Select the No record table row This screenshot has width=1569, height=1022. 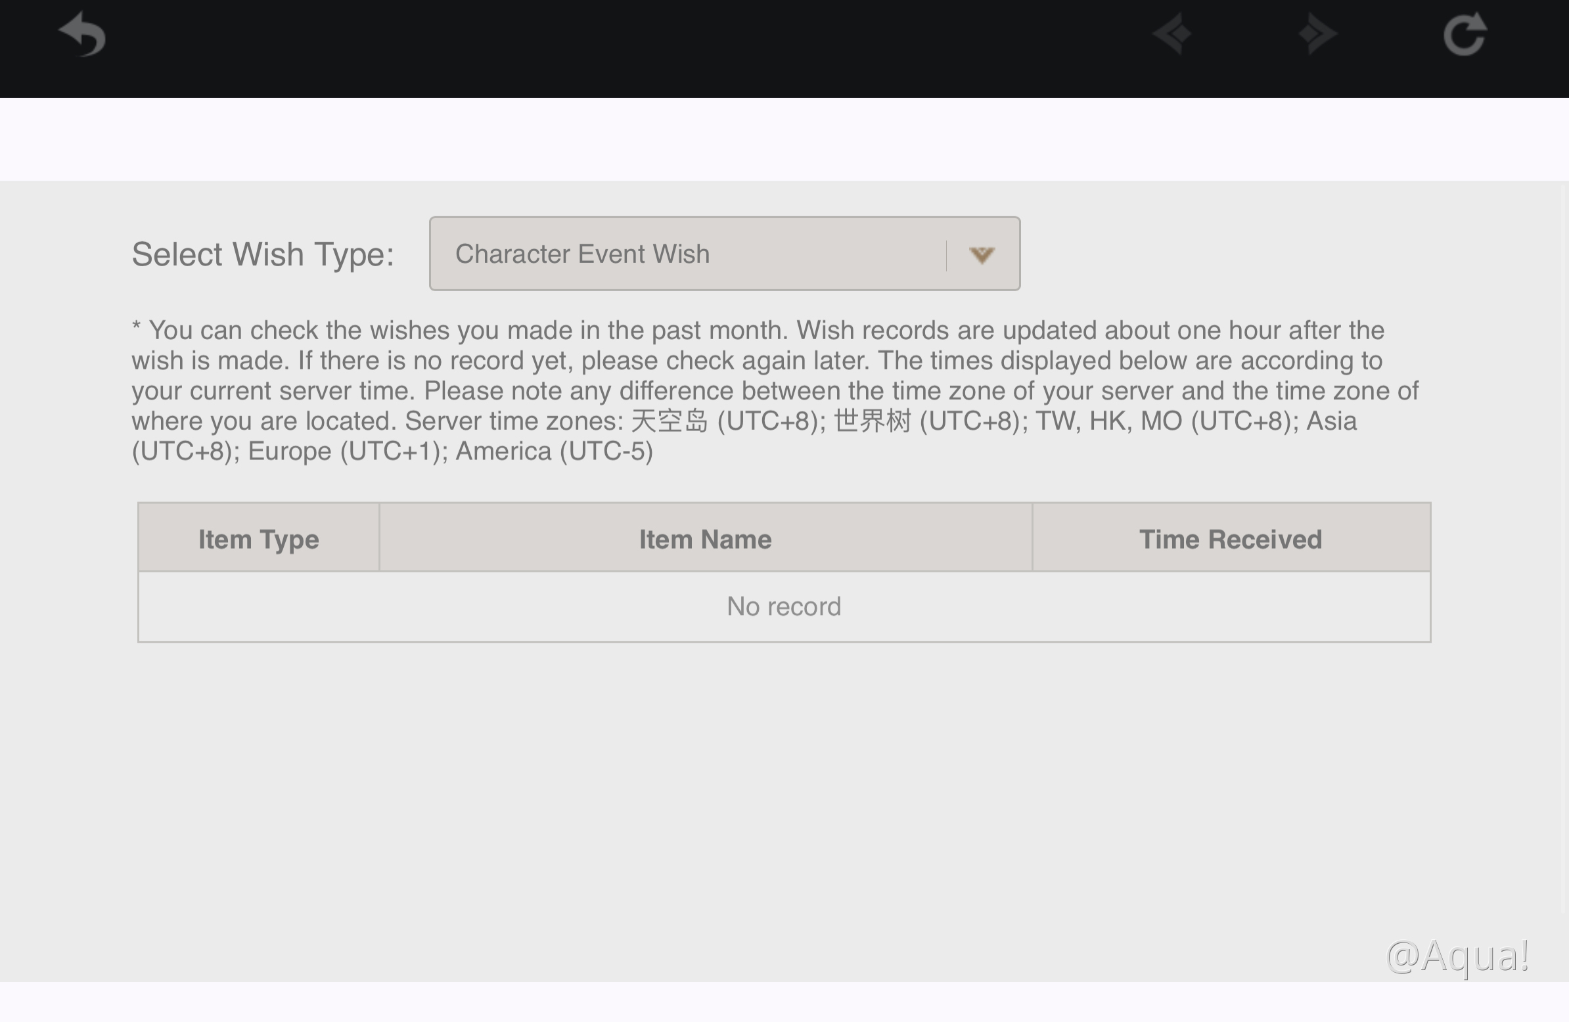click(783, 606)
